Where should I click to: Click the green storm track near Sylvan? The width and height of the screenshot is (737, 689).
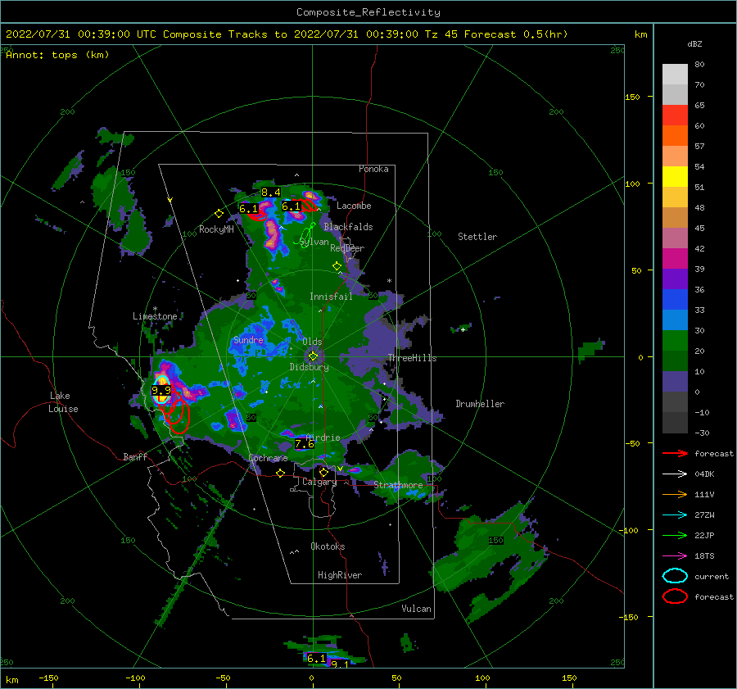[x=306, y=234]
